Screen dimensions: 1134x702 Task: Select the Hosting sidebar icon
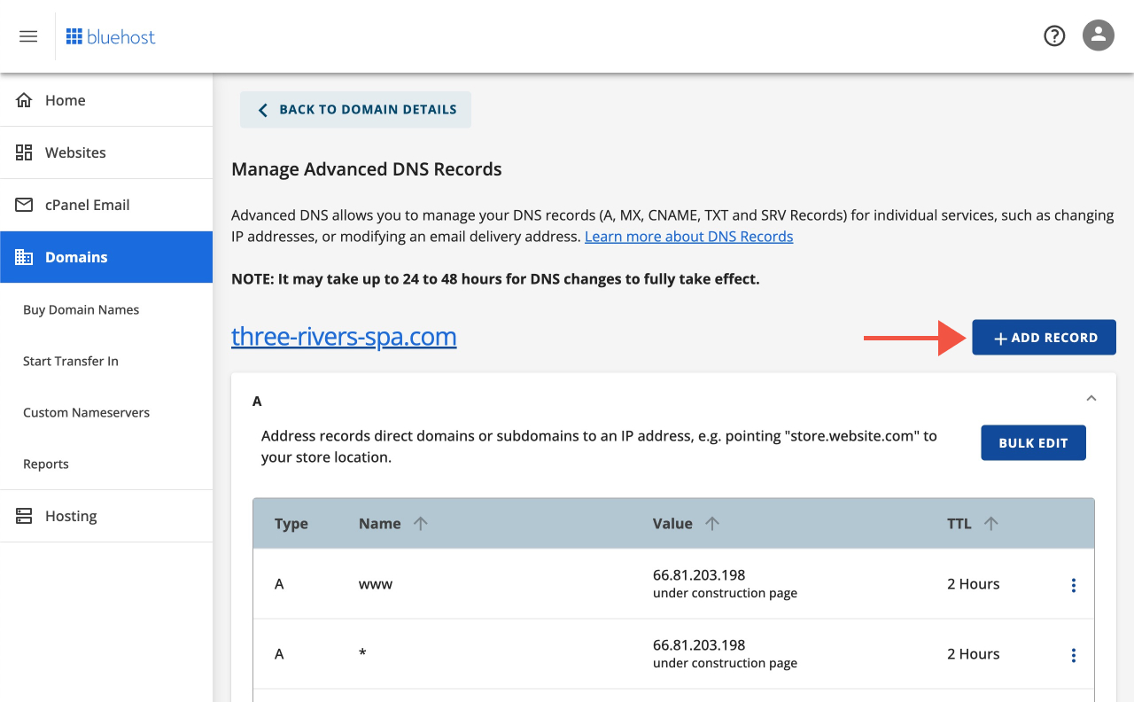[x=24, y=515]
